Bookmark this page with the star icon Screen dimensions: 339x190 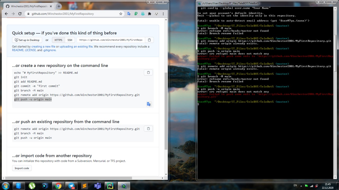point(121,14)
